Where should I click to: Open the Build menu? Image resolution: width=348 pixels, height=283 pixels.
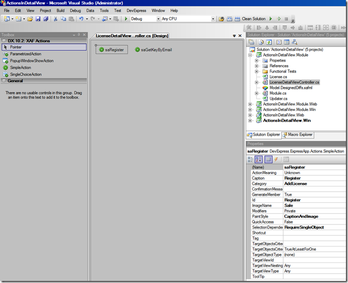click(x=60, y=10)
